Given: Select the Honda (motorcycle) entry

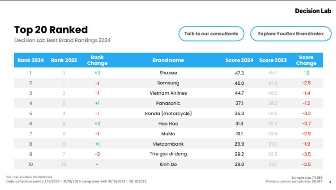Looking at the screenshot, I should (x=168, y=114).
